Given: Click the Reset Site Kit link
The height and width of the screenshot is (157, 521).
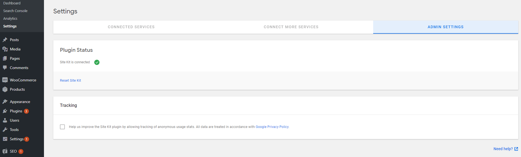Looking at the screenshot, I should (x=70, y=81).
